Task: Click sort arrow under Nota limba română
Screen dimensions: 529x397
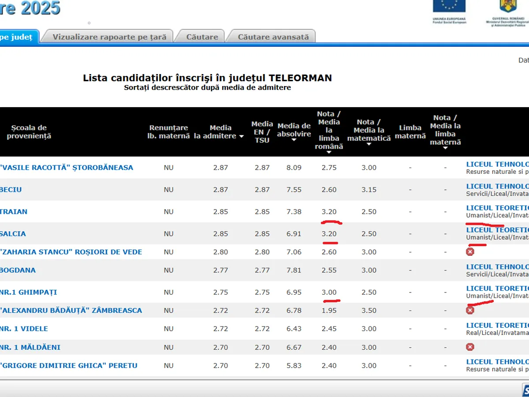Action: coord(329,152)
